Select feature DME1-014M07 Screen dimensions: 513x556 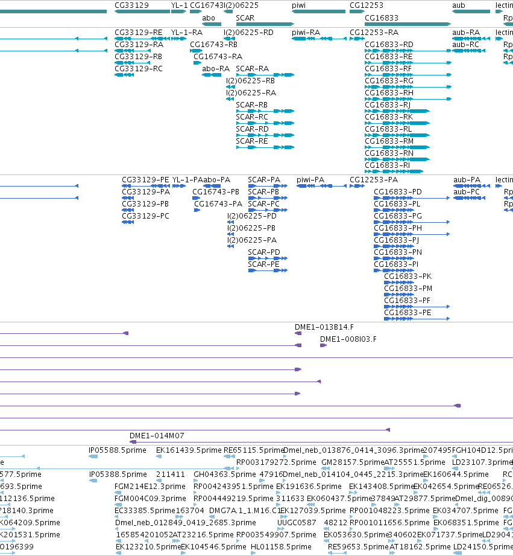(x=321, y=442)
